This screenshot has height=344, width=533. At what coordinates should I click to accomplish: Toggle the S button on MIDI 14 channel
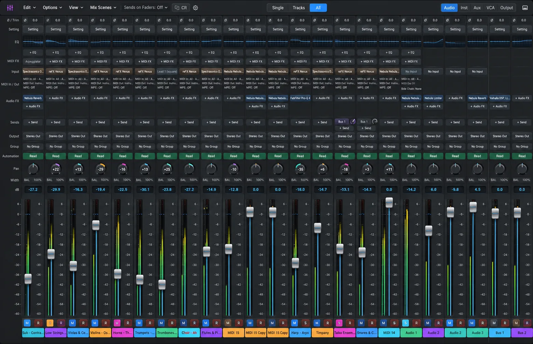point(394,323)
